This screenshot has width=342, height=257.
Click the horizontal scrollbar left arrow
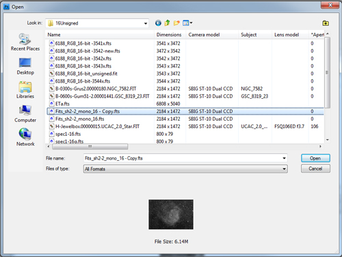point(49,147)
